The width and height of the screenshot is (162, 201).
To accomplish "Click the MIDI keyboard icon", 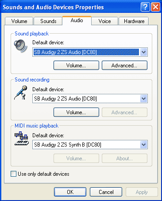I will (22, 139).
